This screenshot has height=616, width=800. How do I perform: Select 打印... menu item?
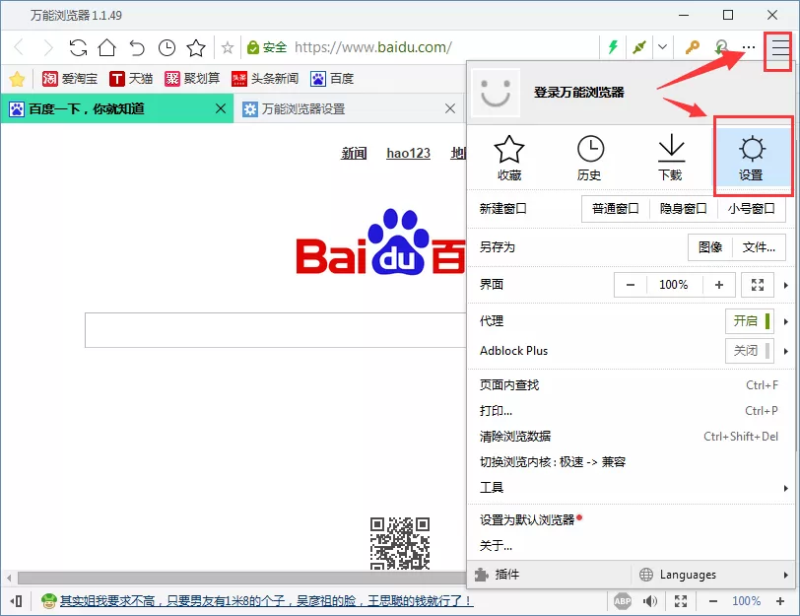632,411
